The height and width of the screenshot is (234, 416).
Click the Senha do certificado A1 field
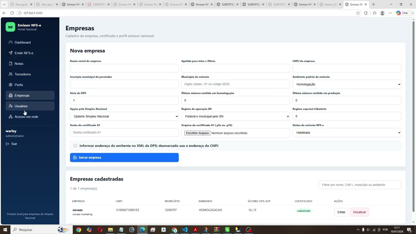[124, 133]
